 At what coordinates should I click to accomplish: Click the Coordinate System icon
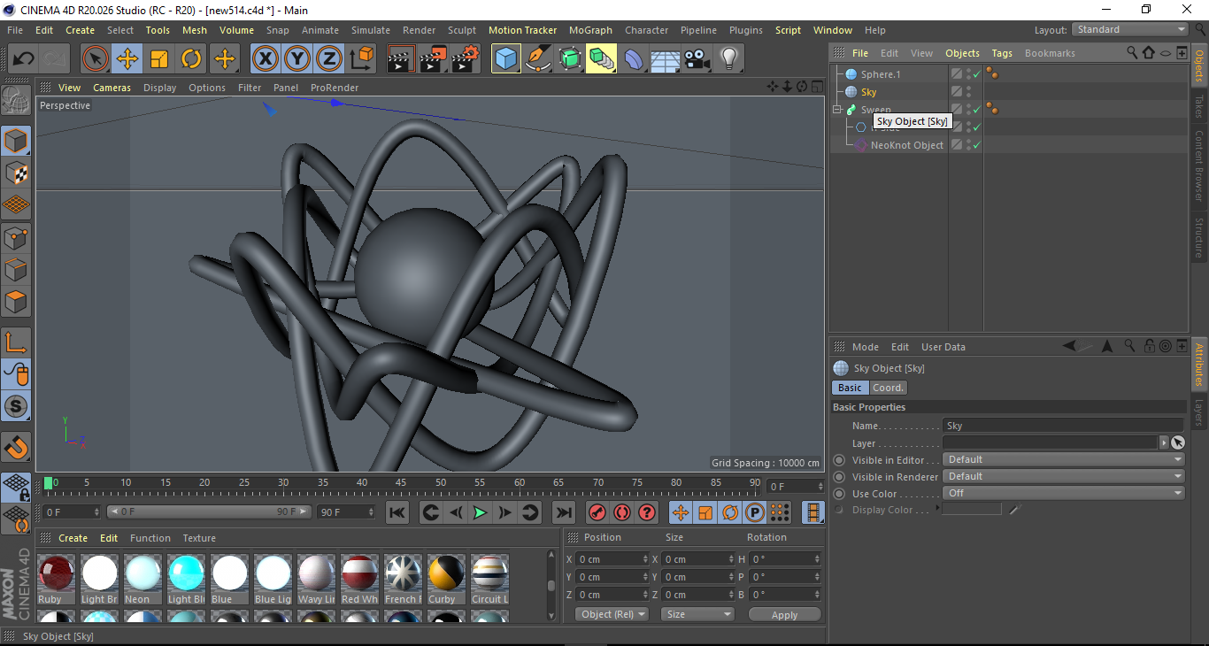361,59
